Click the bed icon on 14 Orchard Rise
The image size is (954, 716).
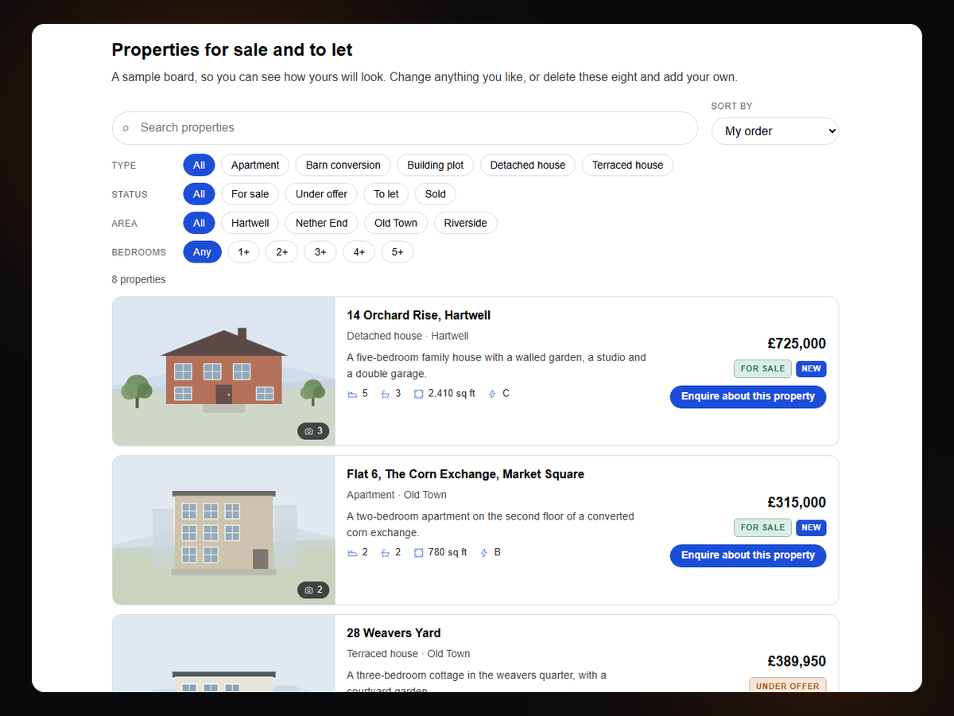pos(352,394)
